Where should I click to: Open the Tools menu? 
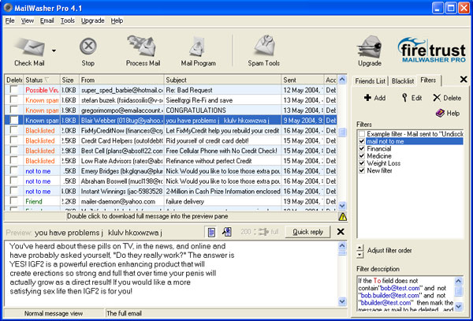[68, 21]
